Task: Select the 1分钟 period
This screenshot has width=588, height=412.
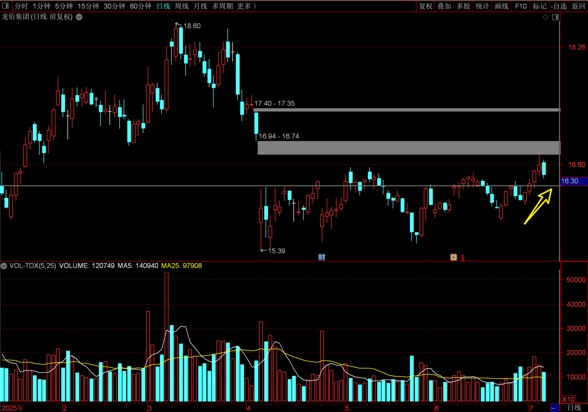Action: coord(41,6)
